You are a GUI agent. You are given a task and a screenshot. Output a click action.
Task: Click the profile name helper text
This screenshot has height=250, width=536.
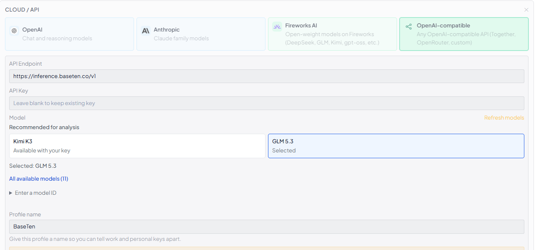pos(95,239)
